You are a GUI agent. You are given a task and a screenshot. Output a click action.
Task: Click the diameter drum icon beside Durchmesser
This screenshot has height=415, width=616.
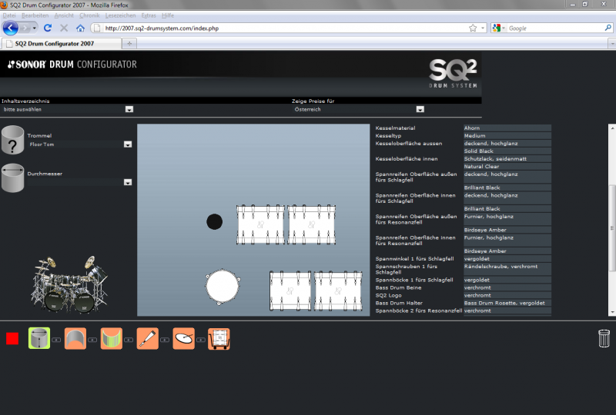point(12,178)
